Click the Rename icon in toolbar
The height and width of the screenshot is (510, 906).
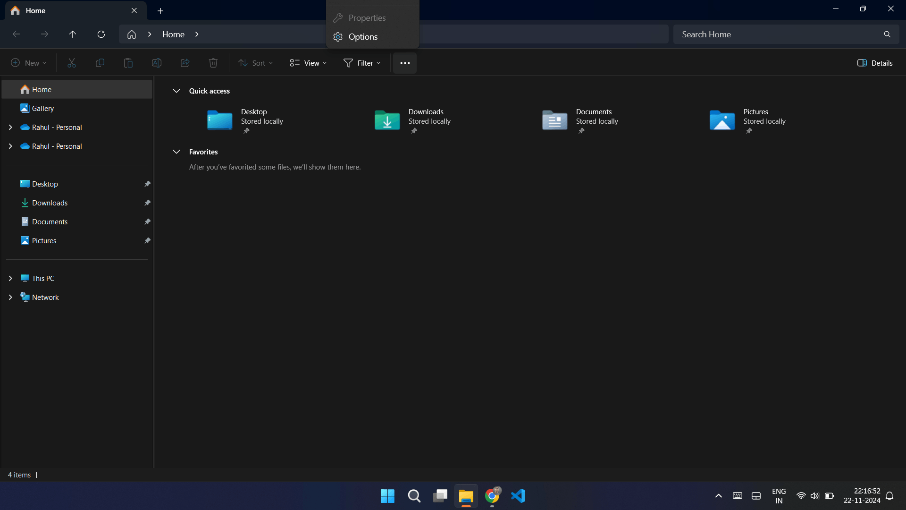point(157,63)
